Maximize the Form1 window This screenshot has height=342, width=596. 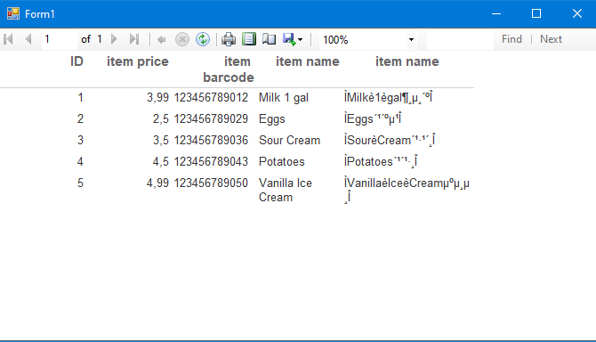click(x=536, y=13)
